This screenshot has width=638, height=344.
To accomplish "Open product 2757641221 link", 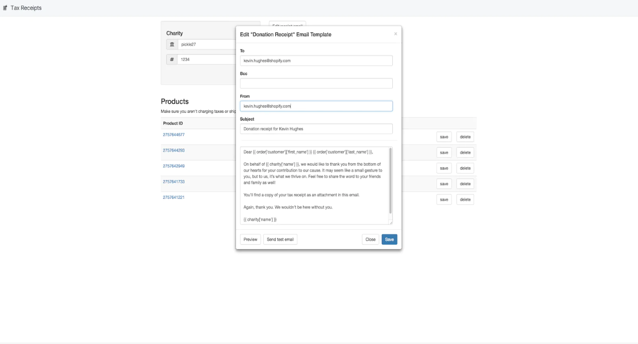I will pyautogui.click(x=174, y=197).
